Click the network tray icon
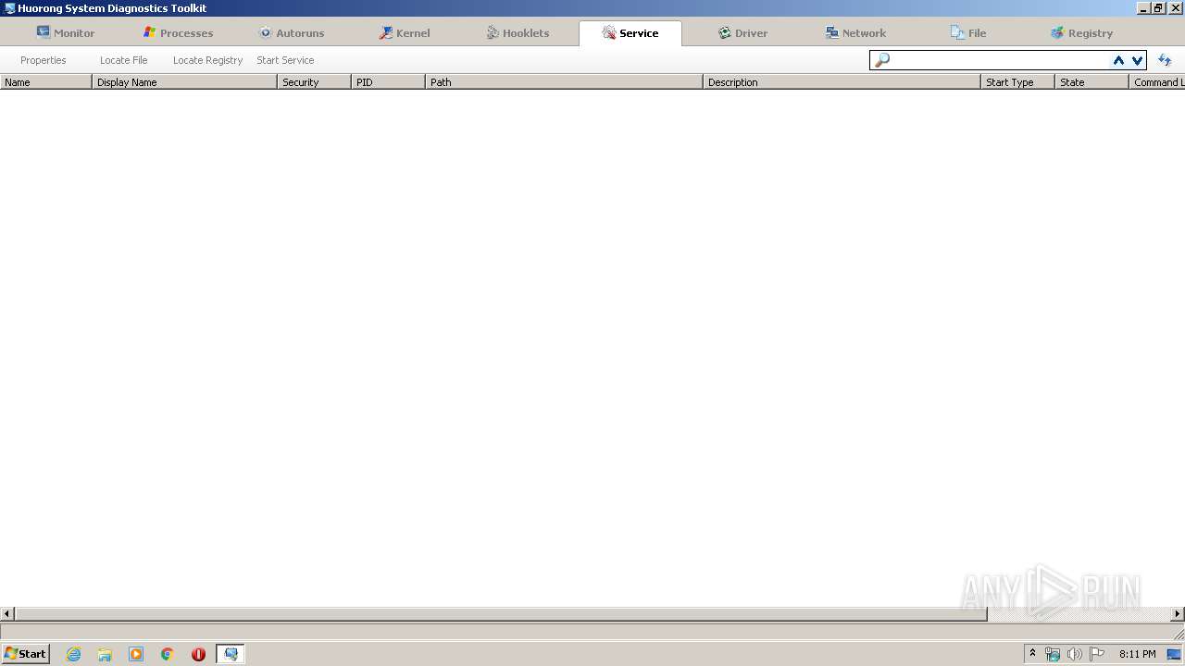 pyautogui.click(x=1053, y=654)
